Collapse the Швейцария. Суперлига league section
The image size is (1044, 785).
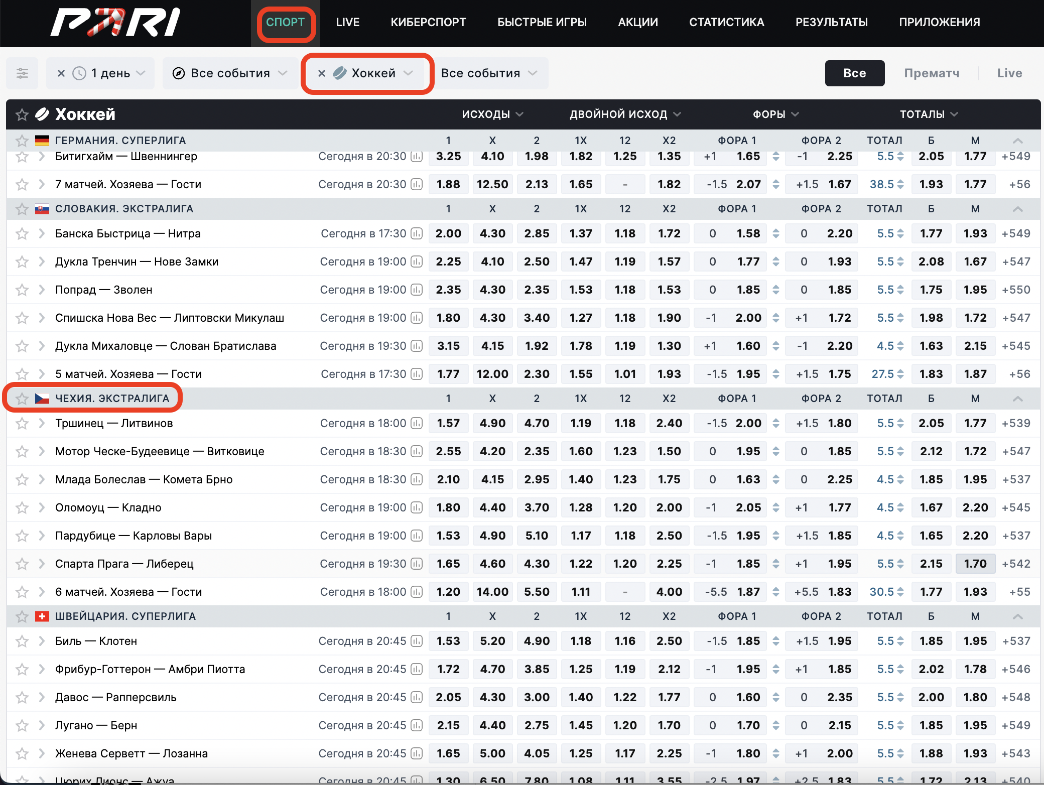tap(1017, 616)
